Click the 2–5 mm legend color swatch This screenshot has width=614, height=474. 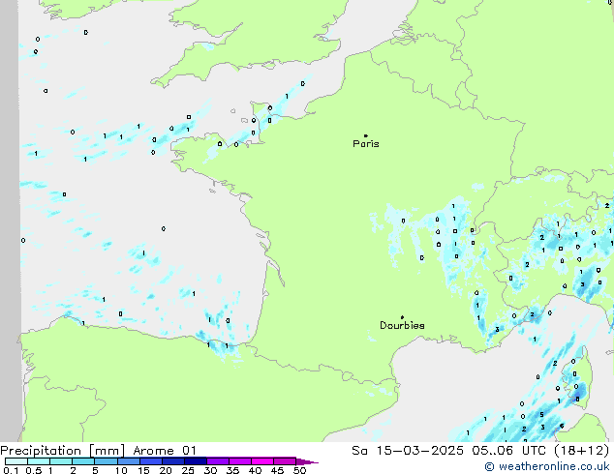(x=83, y=461)
